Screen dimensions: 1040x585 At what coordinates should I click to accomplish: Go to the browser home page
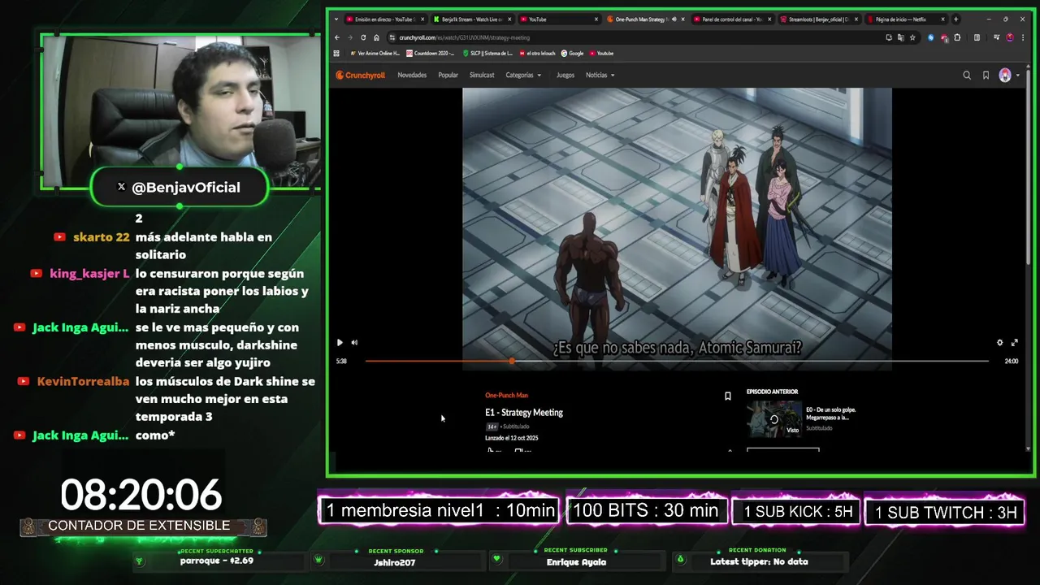coord(376,37)
